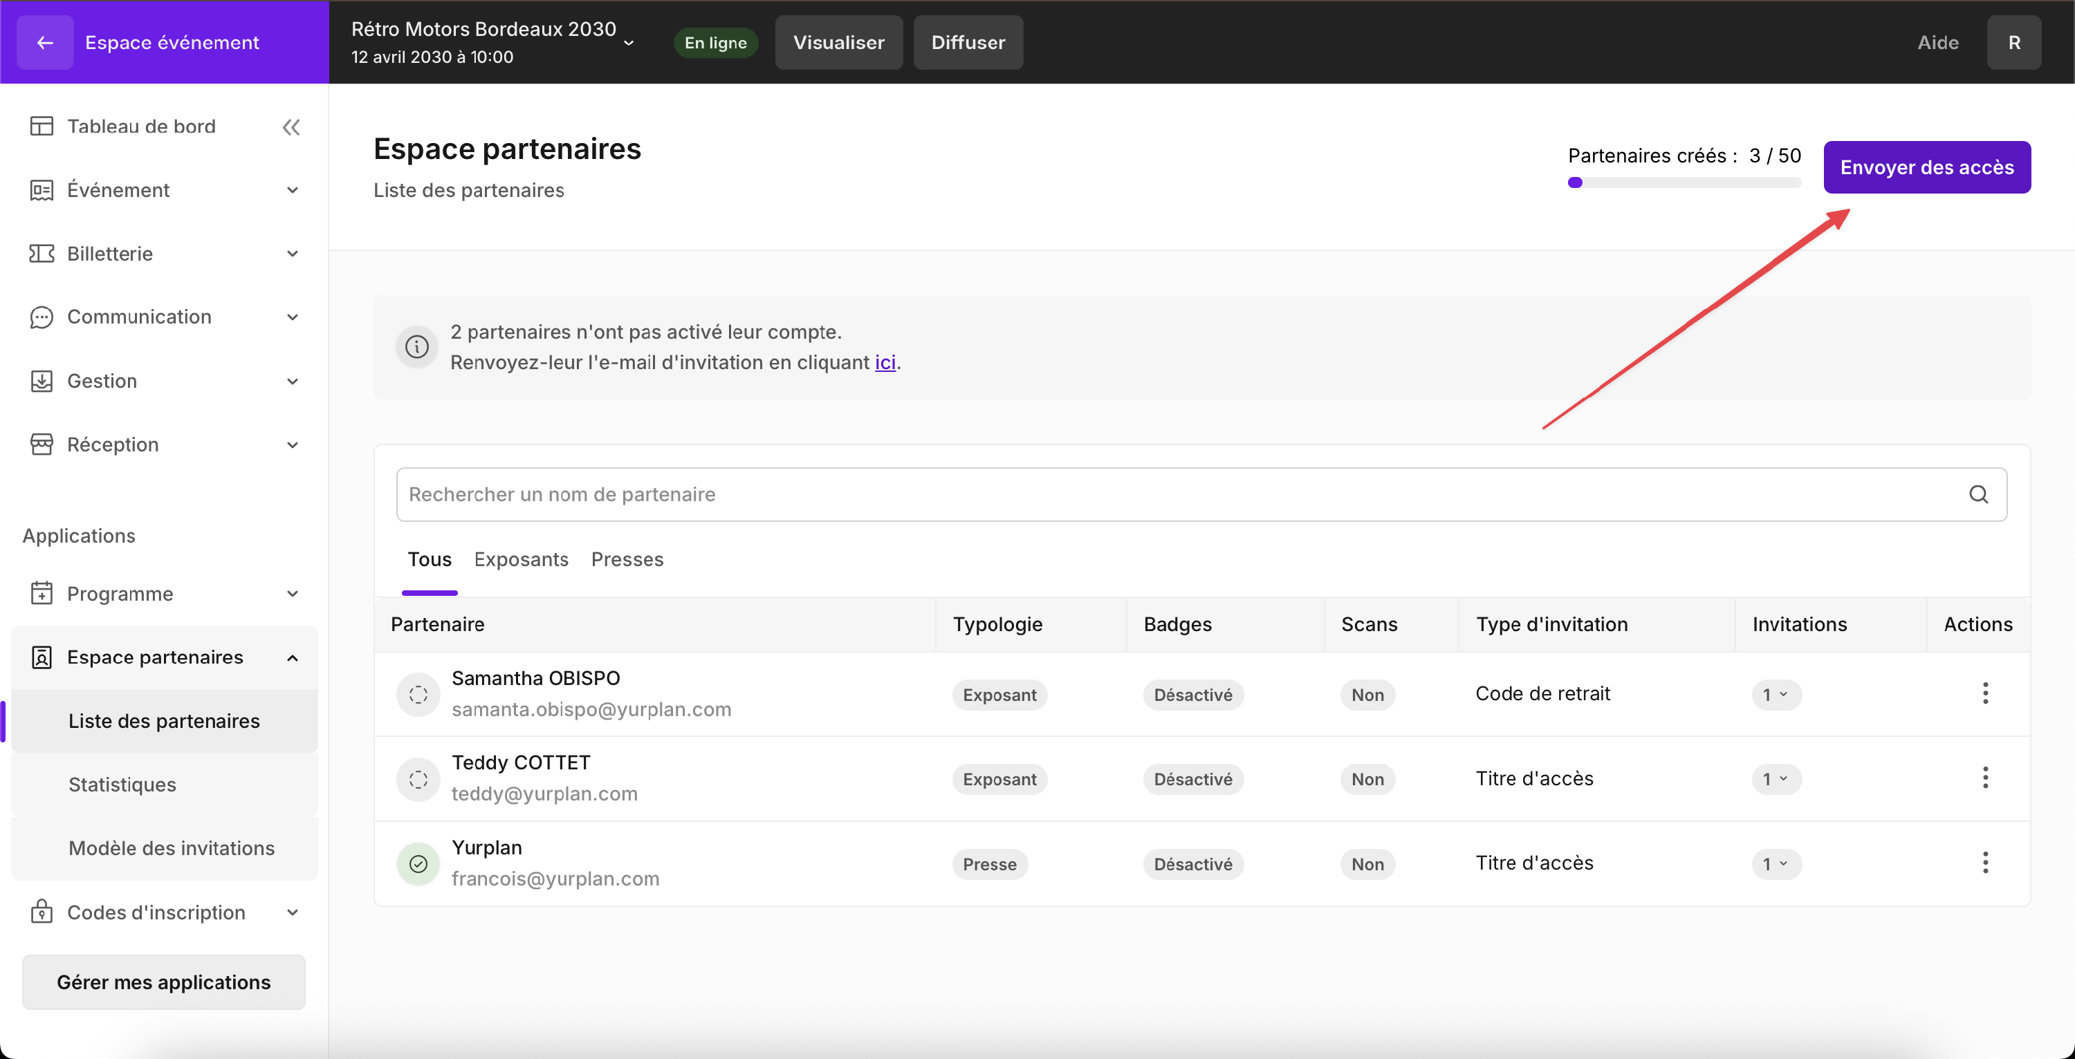Click in the Rechercher un nom de partenaire field
This screenshot has height=1059, width=2075.
click(x=1127, y=494)
